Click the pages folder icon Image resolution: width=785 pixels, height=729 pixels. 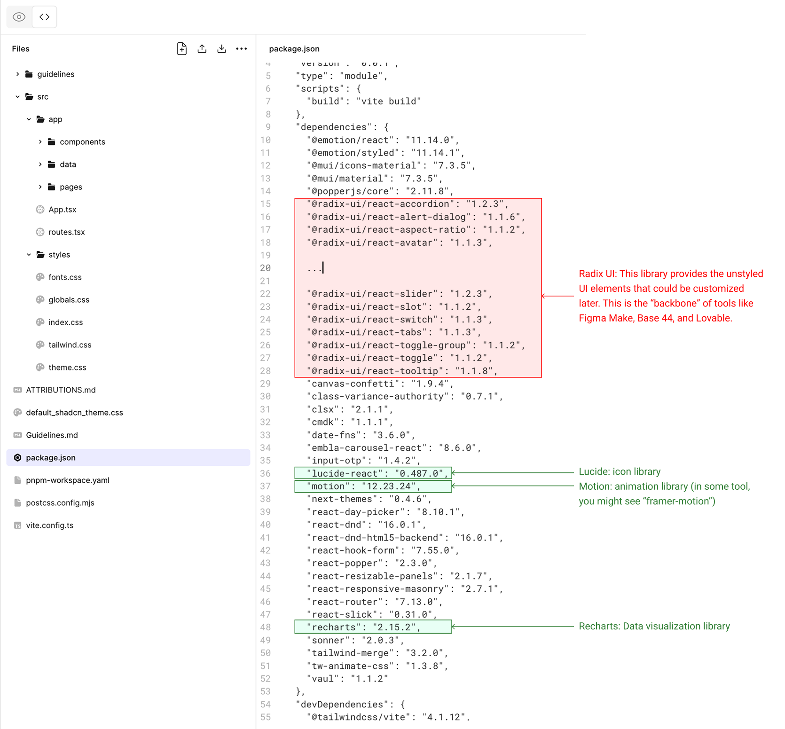click(x=52, y=187)
